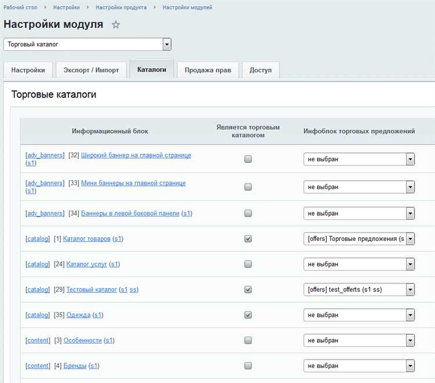Click catalog type link in Одежда row
The height and width of the screenshot is (383, 435).
[x=38, y=315]
